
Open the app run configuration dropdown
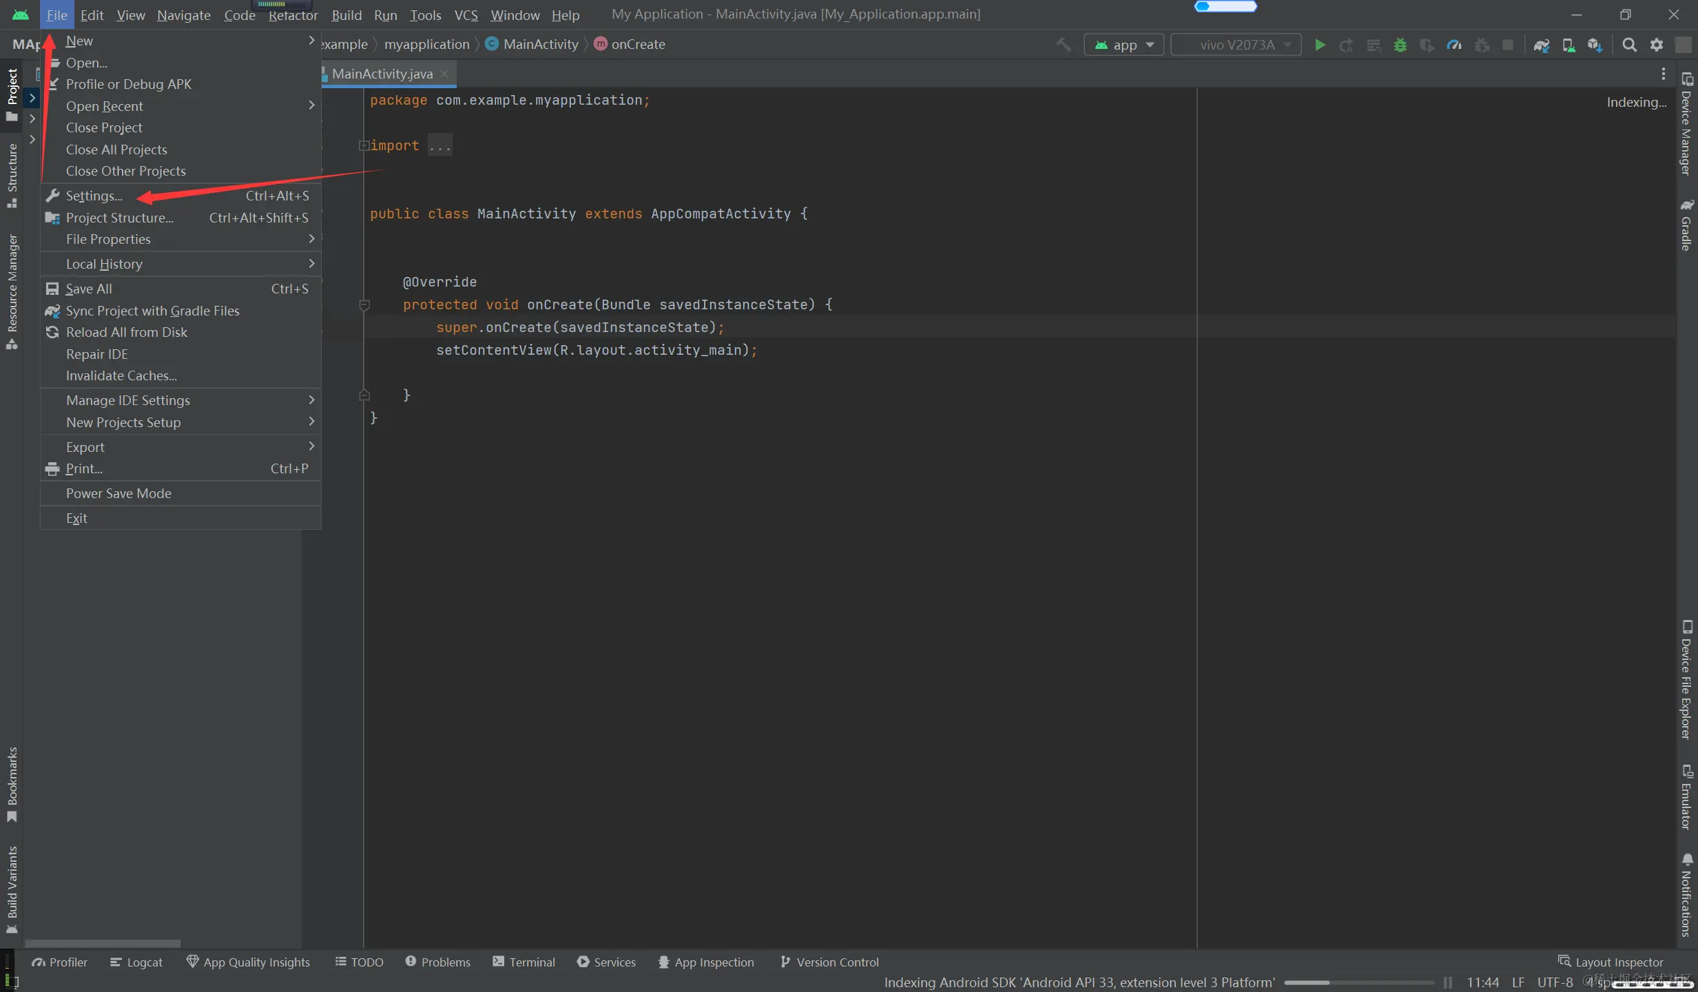[x=1124, y=45]
